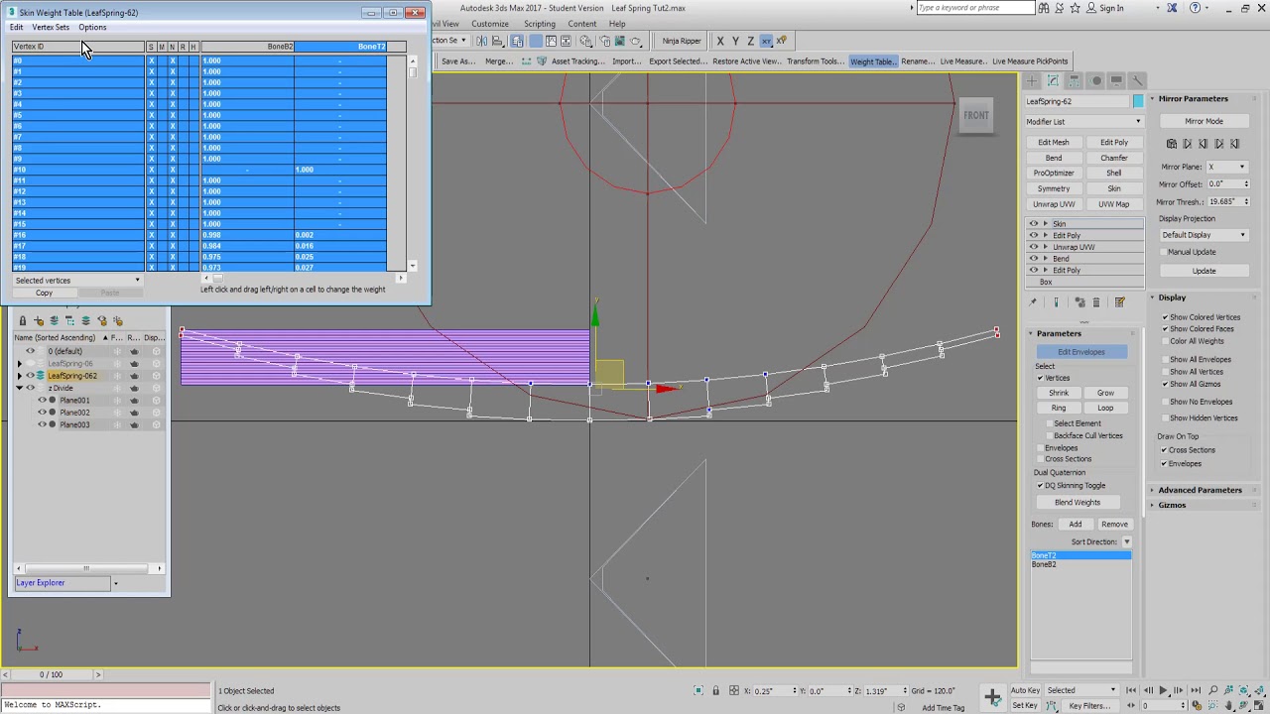
Task: Enable Show All Envelopes checkbox
Action: pos(1165,360)
